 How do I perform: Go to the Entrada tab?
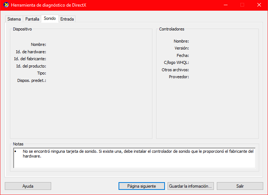[67, 19]
